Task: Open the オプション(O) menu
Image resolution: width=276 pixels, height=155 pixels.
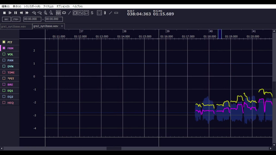Action: click(63, 6)
